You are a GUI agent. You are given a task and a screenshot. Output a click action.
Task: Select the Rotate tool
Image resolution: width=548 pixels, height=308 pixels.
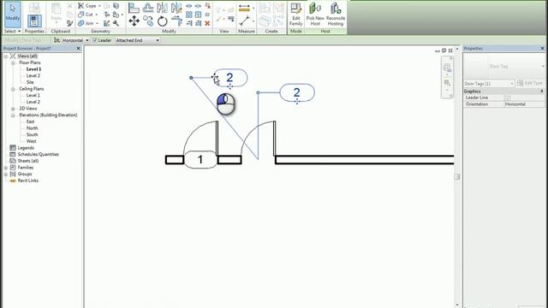coord(162,21)
